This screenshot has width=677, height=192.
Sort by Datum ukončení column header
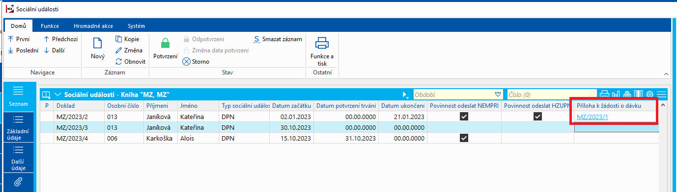(402, 106)
